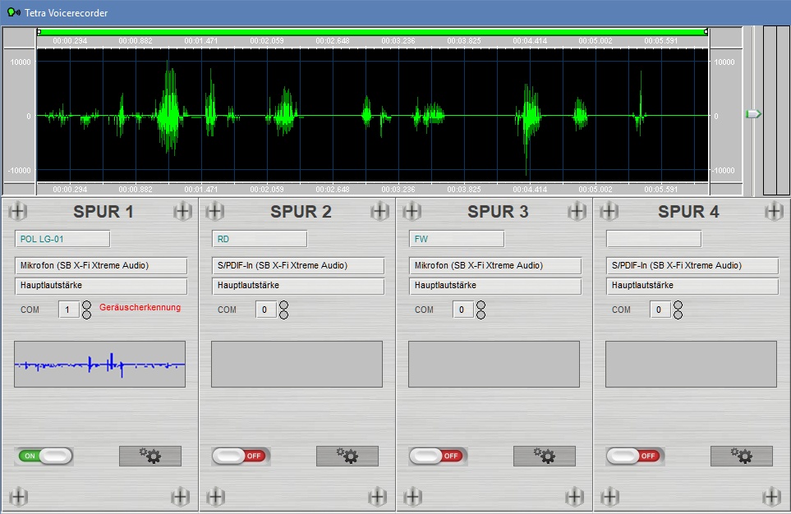Viewport: 791px width, 514px height.
Task: Click the green arrow level marker
Action: (x=753, y=114)
